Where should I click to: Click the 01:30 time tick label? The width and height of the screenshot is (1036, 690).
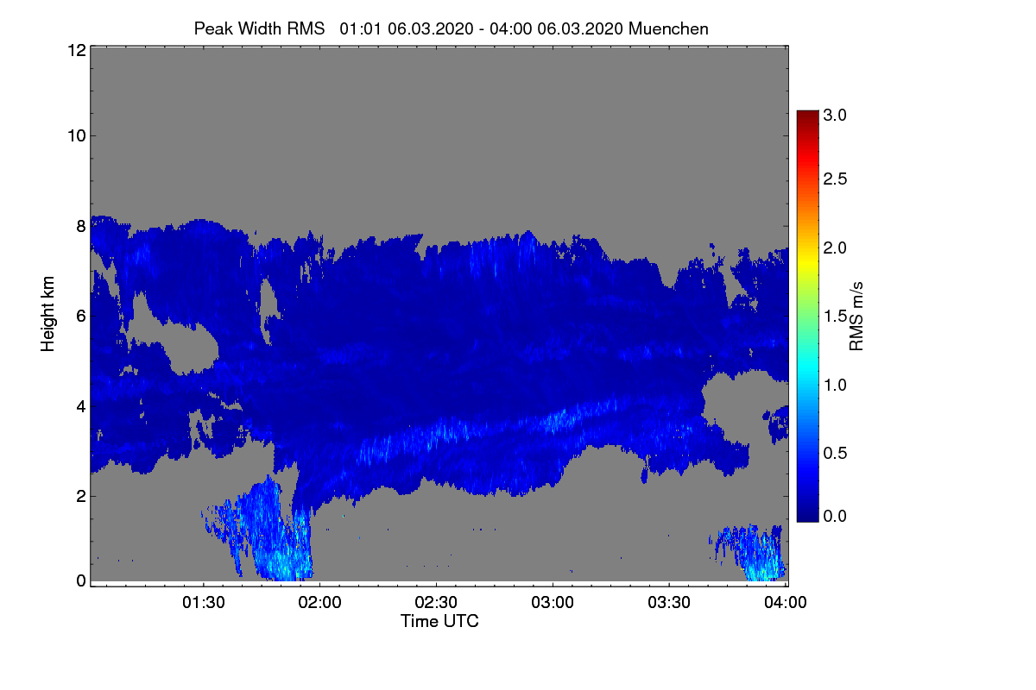(x=203, y=603)
